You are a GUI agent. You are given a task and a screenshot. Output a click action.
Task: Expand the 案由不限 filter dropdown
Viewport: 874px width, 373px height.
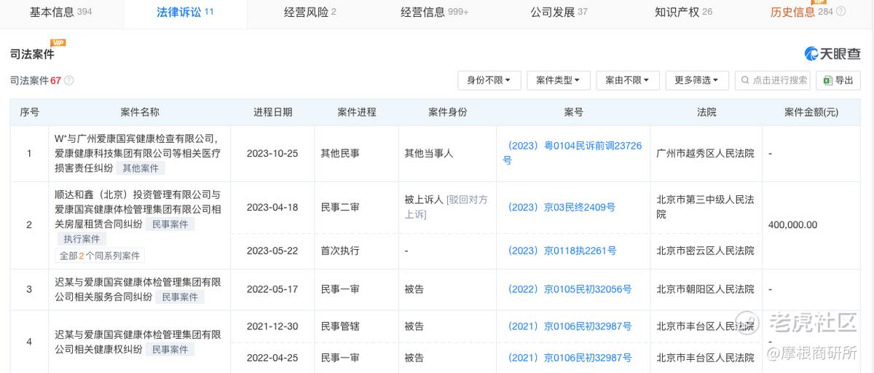(627, 80)
